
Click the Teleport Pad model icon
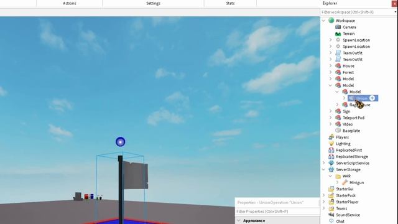pos(338,118)
